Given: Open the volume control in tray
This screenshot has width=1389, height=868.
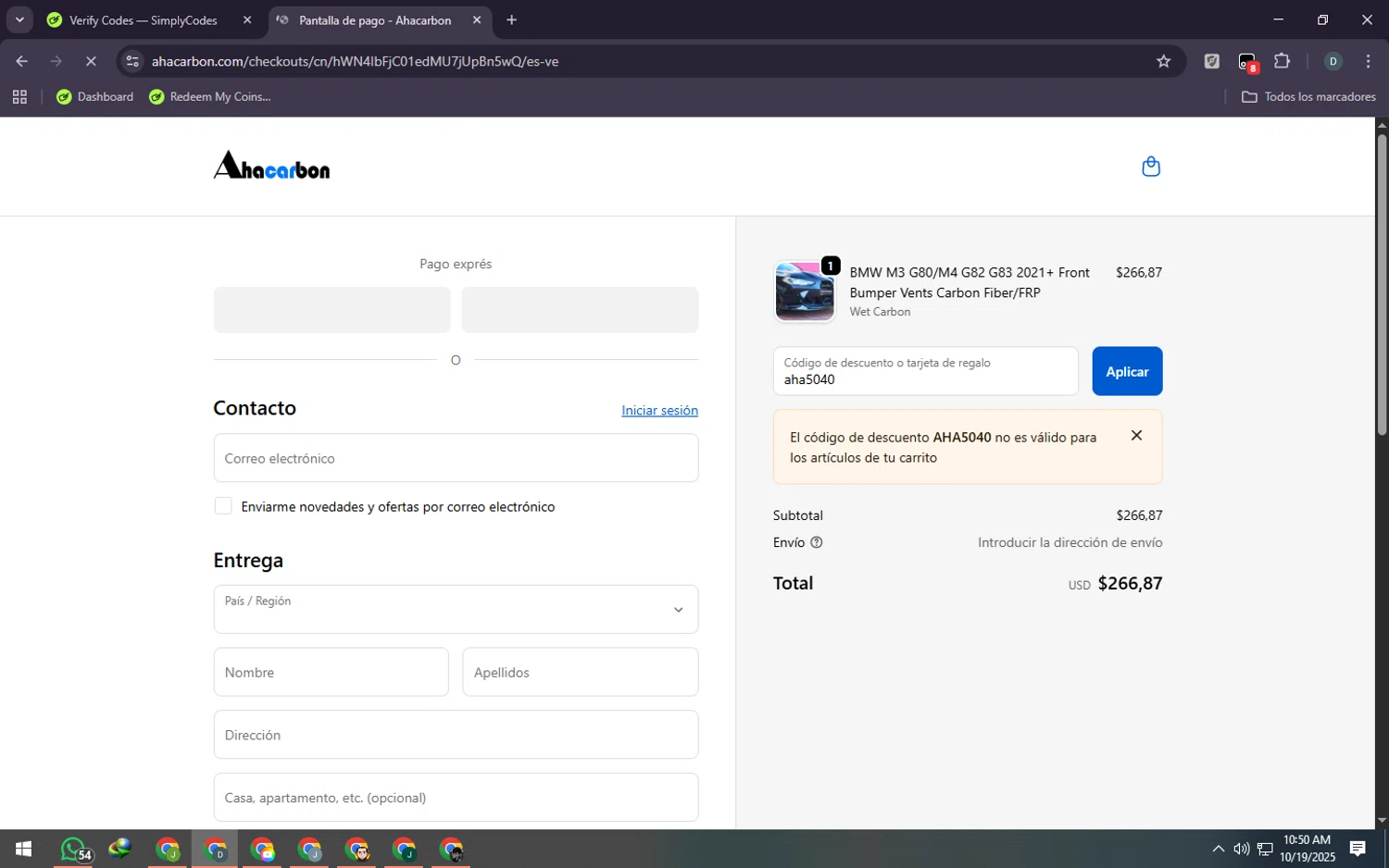Looking at the screenshot, I should [1241, 849].
